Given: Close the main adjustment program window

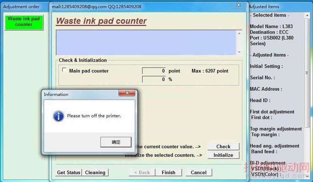Looking at the screenshot, I should (238, 5).
